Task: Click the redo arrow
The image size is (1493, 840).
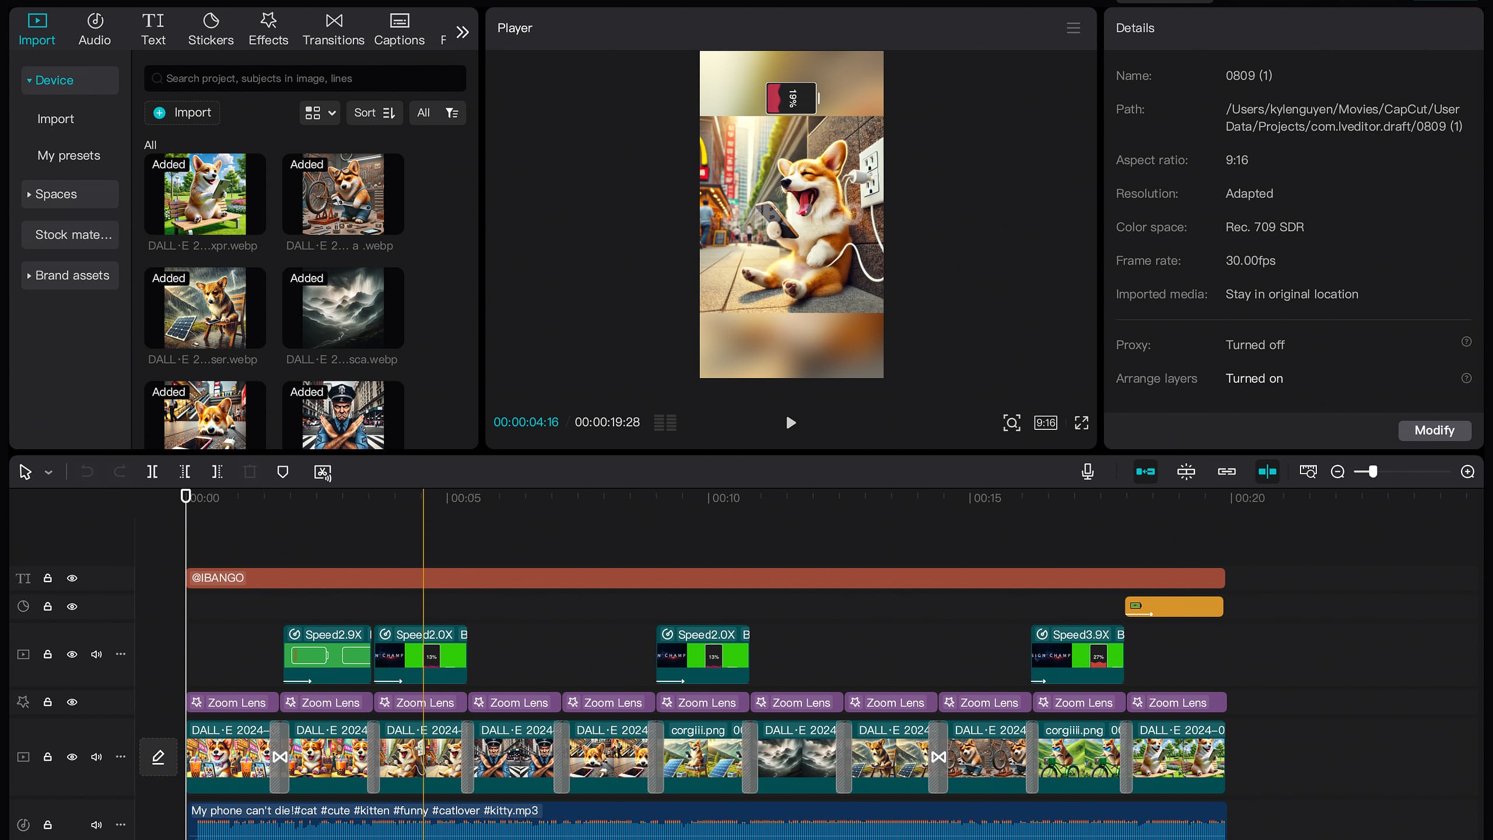Action: point(120,472)
